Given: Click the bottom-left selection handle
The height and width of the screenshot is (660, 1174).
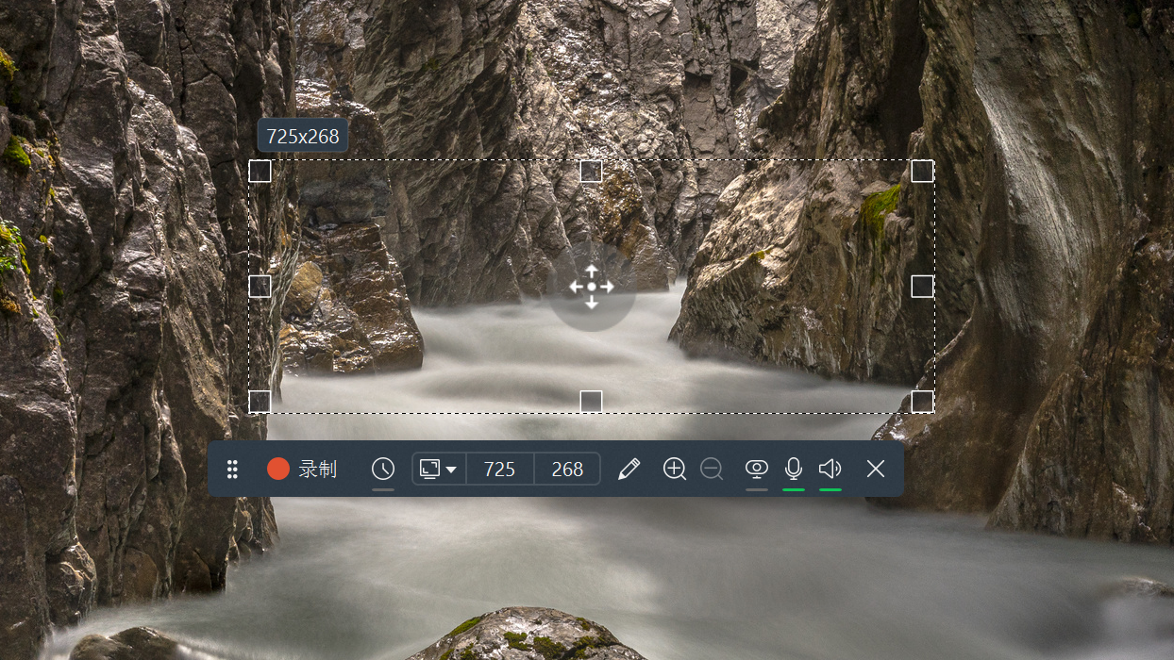Looking at the screenshot, I should tap(260, 402).
